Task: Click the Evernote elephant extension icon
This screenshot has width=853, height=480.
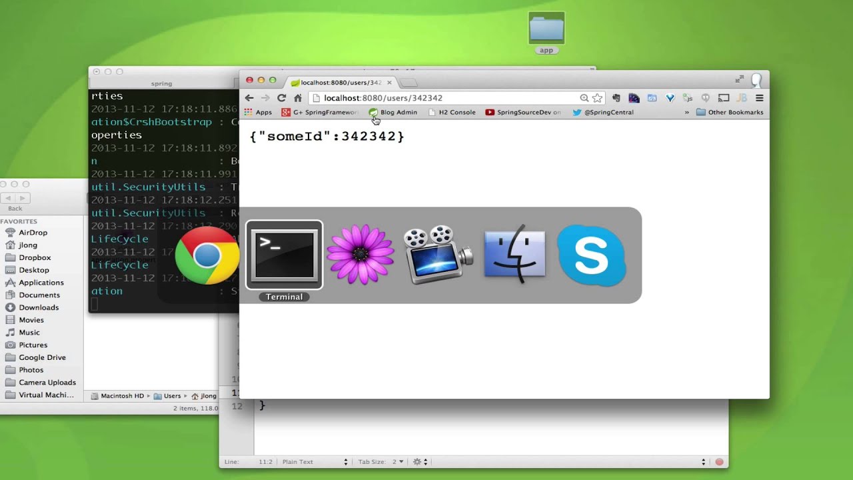Action: pos(616,98)
